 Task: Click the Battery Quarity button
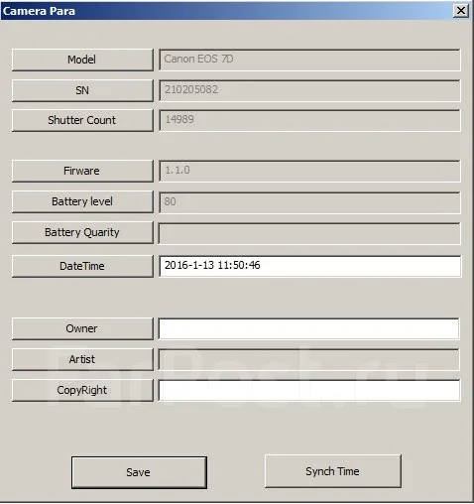pyautogui.click(x=82, y=232)
